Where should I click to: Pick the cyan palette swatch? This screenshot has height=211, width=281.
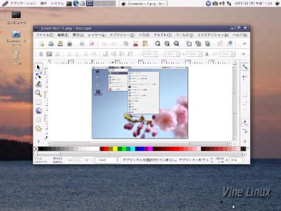click(x=133, y=149)
